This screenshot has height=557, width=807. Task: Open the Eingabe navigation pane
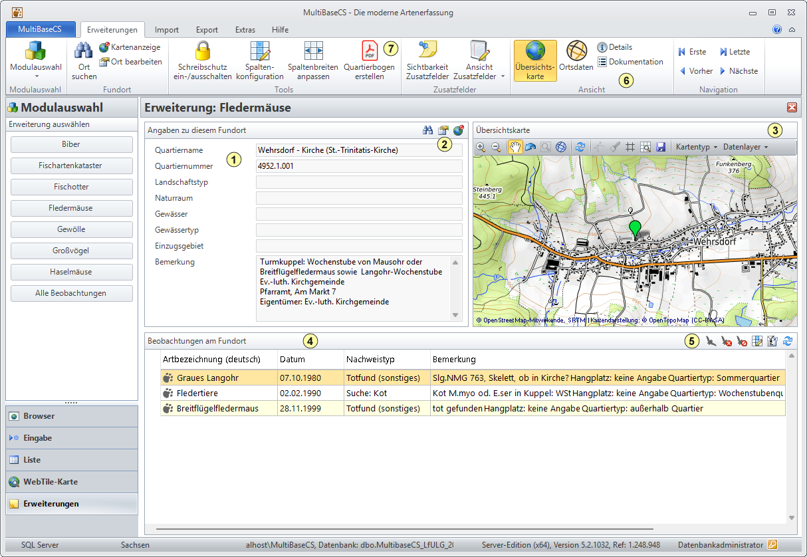(72, 438)
